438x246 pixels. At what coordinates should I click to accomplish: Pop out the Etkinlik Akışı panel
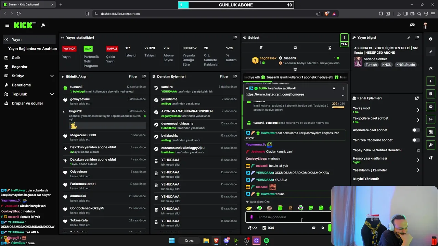click(x=144, y=77)
